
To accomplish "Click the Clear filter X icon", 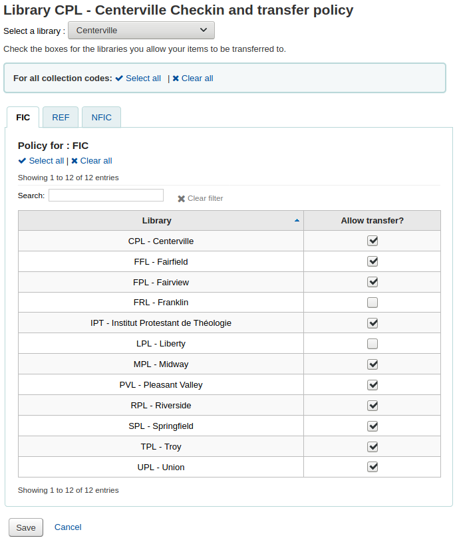I will 181,199.
